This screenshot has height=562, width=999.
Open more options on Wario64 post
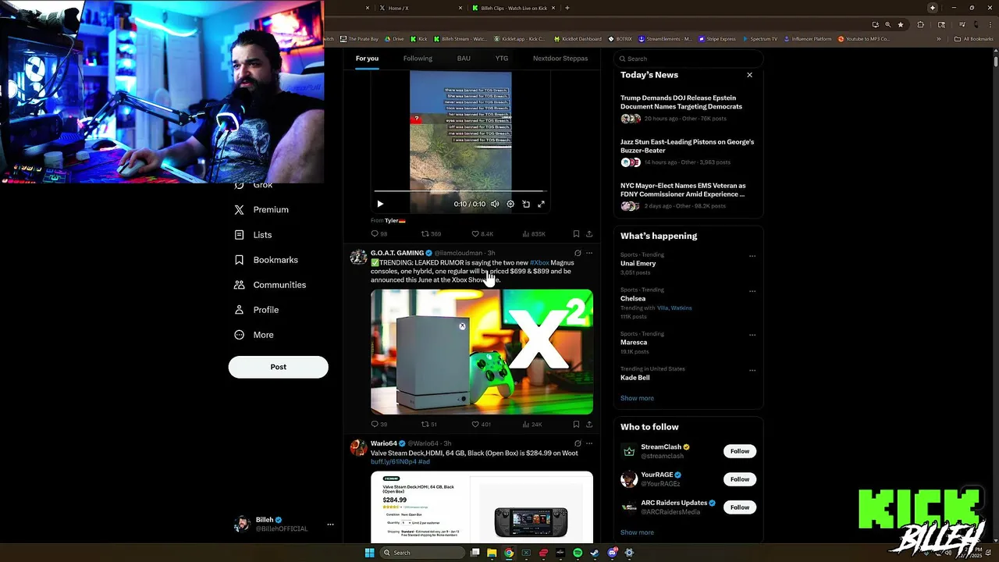[x=589, y=443]
